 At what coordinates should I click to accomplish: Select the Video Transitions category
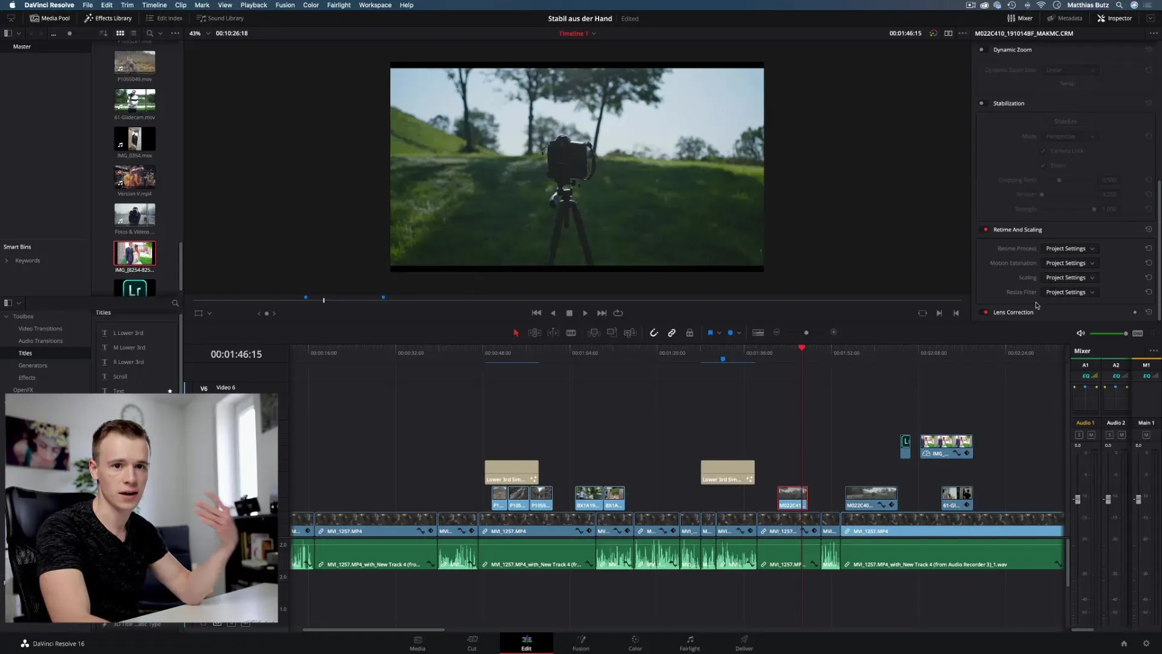[x=40, y=329]
